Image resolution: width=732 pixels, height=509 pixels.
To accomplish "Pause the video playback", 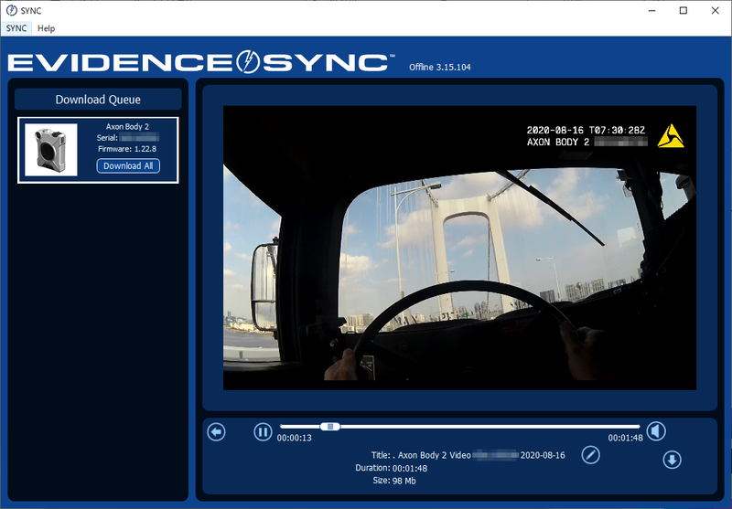I will [x=263, y=432].
